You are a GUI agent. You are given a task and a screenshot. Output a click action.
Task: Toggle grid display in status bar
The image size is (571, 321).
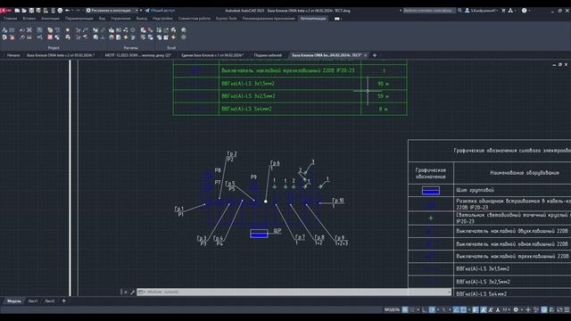pyautogui.click(x=405, y=309)
